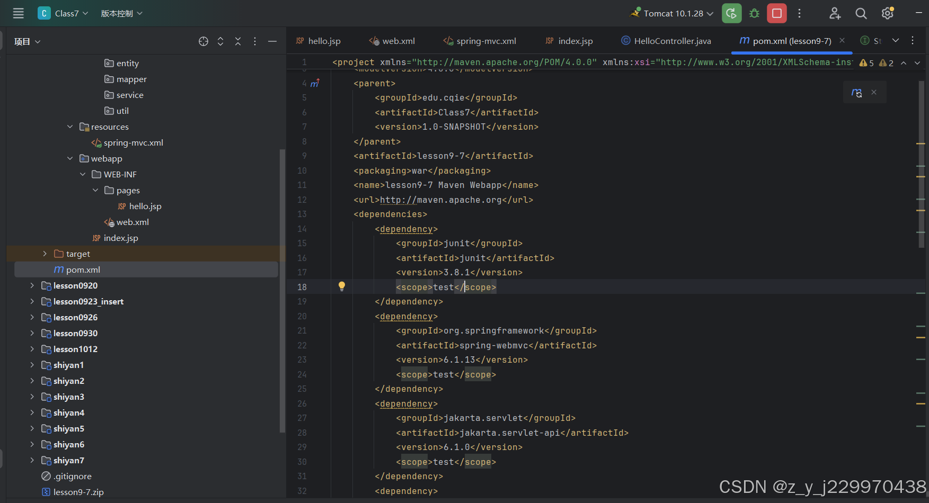The image size is (929, 503).
Task: Hide the Project tool window
Action: [x=272, y=41]
